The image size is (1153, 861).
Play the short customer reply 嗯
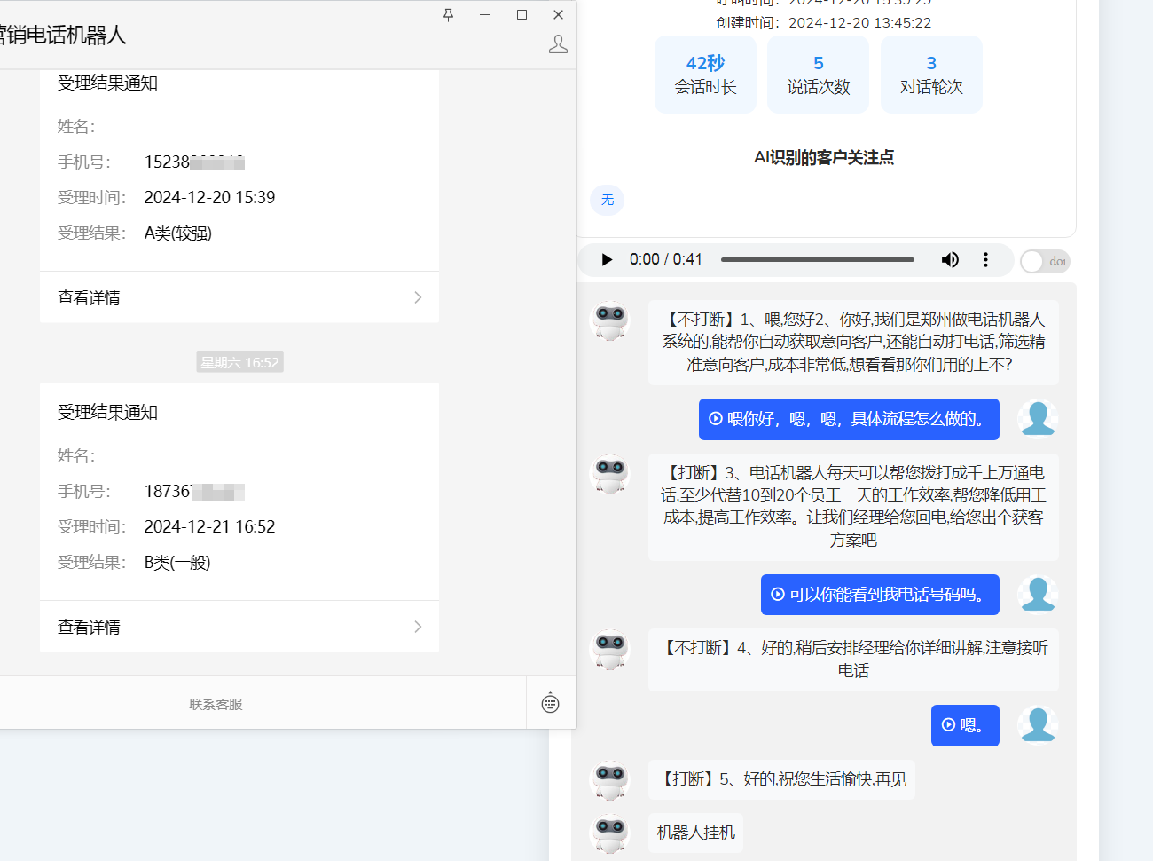tap(964, 725)
